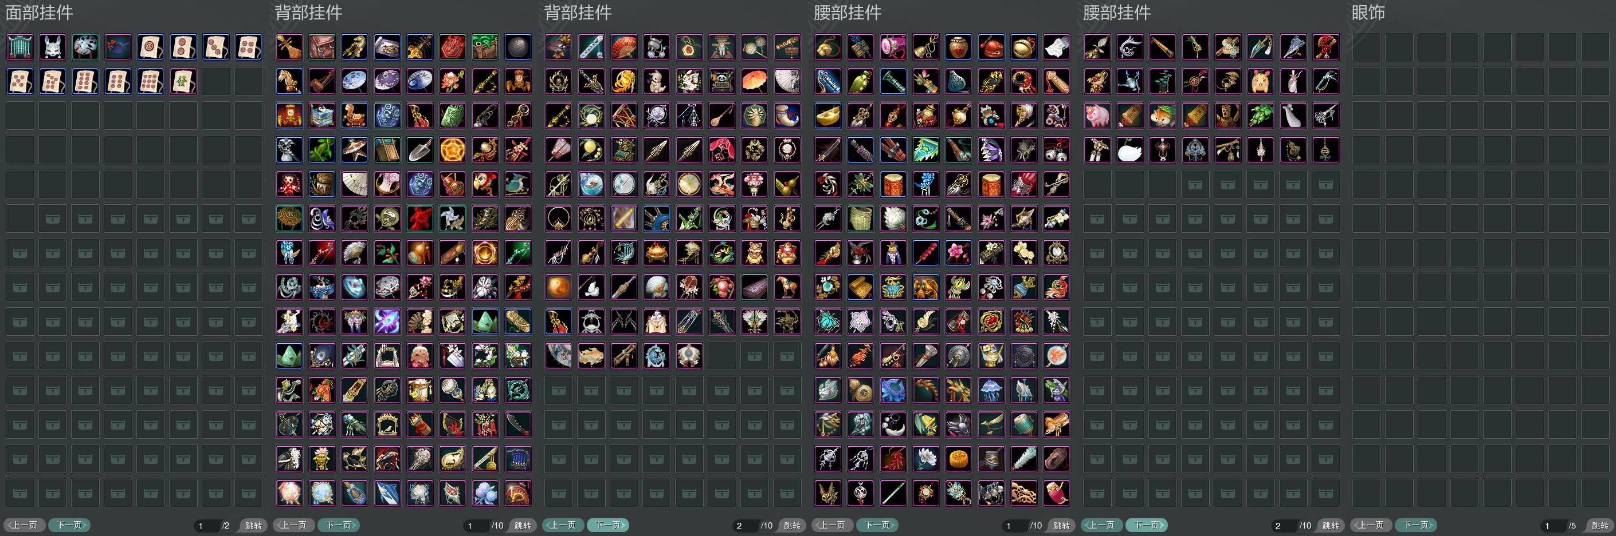The image size is (1616, 536).
Task: Pick the one-dot mahjong tile pendant
Action: click(151, 47)
